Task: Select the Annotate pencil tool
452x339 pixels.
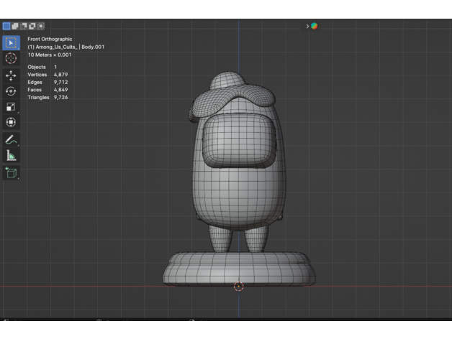Action: pyautogui.click(x=11, y=140)
